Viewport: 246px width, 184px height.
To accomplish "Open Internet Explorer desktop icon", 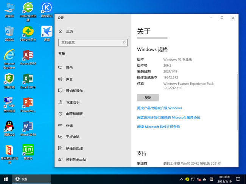I will pos(9,59).
